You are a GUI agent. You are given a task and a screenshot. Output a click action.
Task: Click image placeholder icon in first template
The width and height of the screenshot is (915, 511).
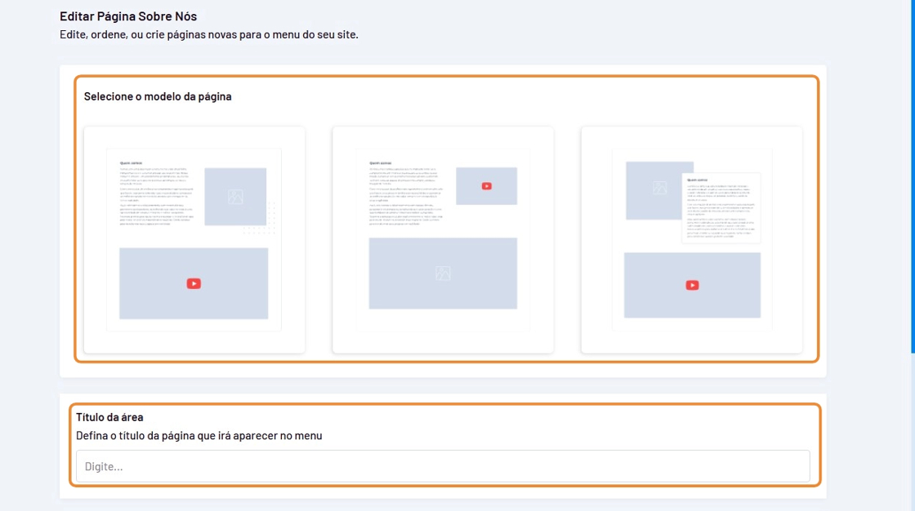coord(235,196)
